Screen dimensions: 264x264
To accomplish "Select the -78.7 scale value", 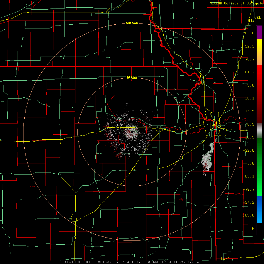I will coord(248,189).
